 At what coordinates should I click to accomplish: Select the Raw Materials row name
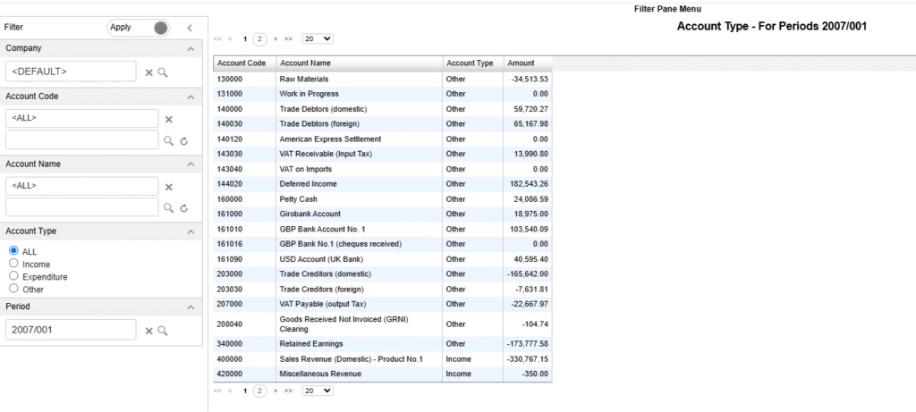(x=304, y=79)
